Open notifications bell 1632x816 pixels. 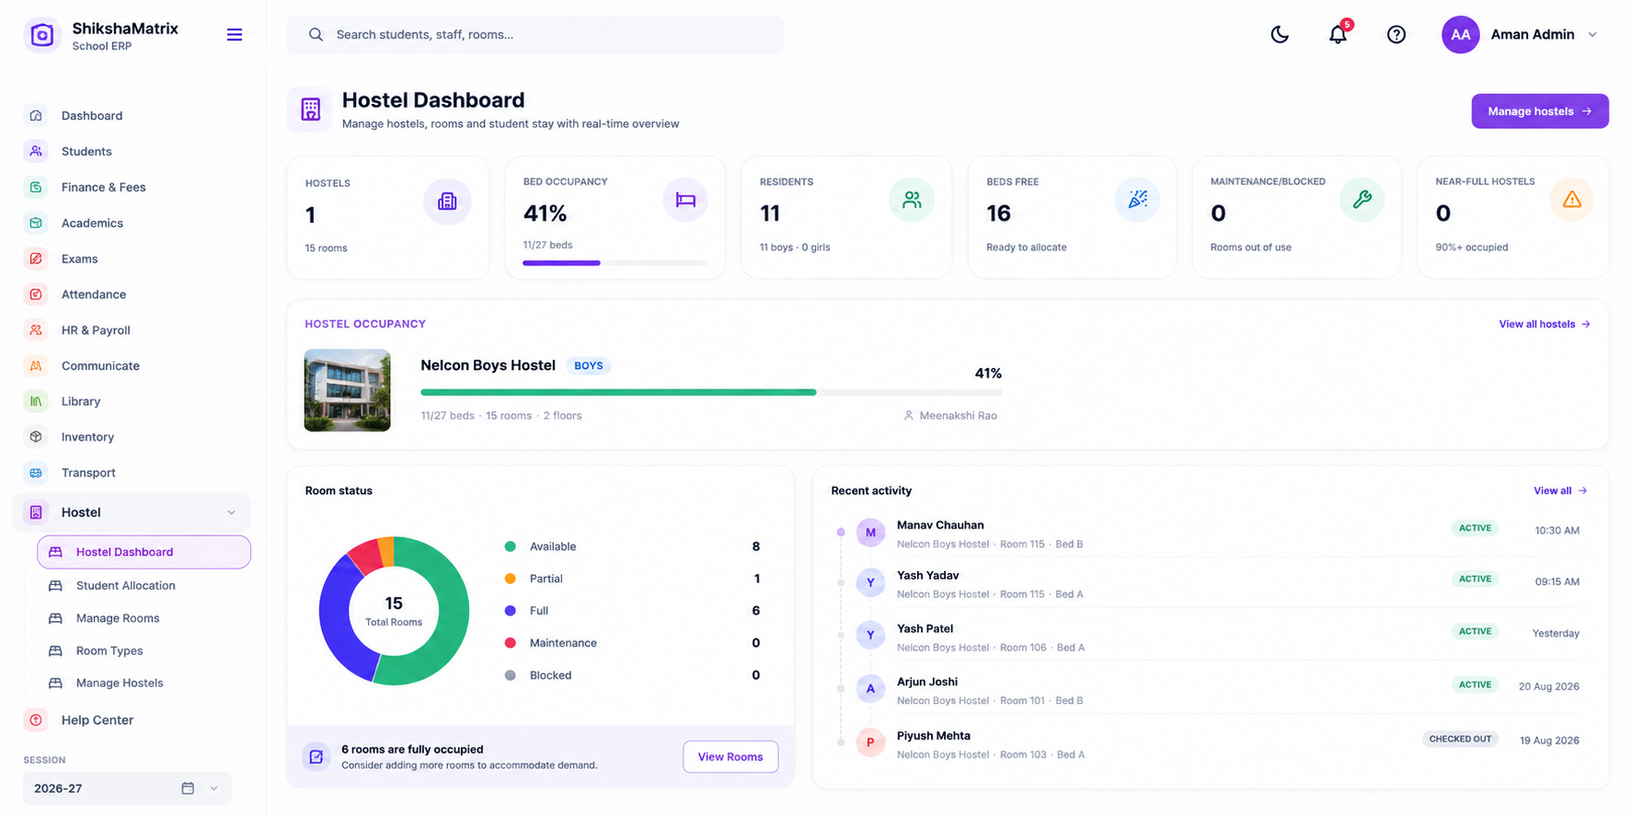click(x=1338, y=35)
